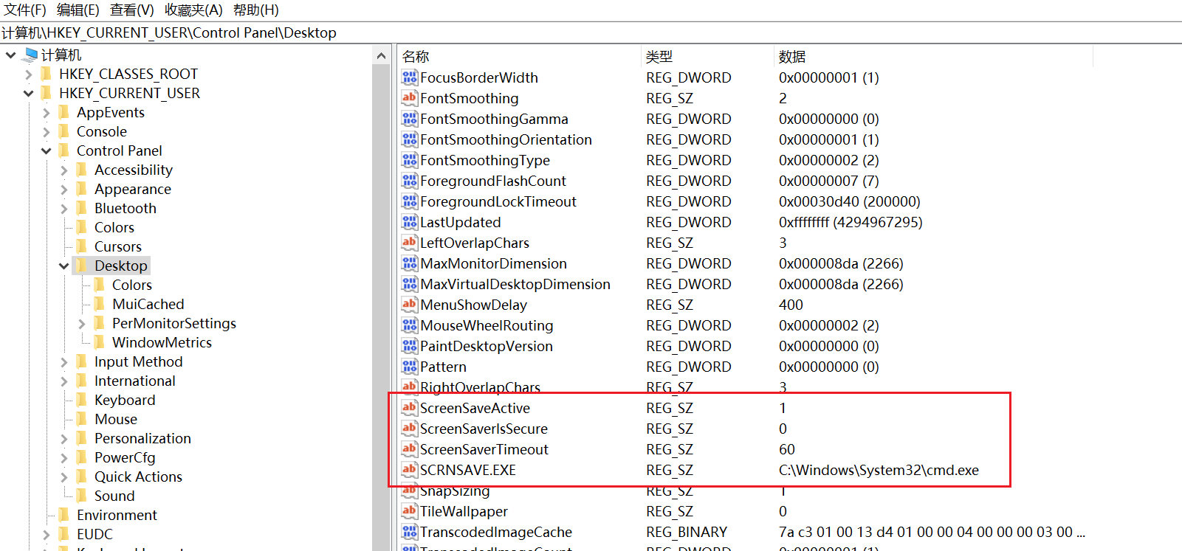This screenshot has height=551, width=1182.
Task: Click the MenuShowDelay string value icon
Action: pyautogui.click(x=409, y=305)
